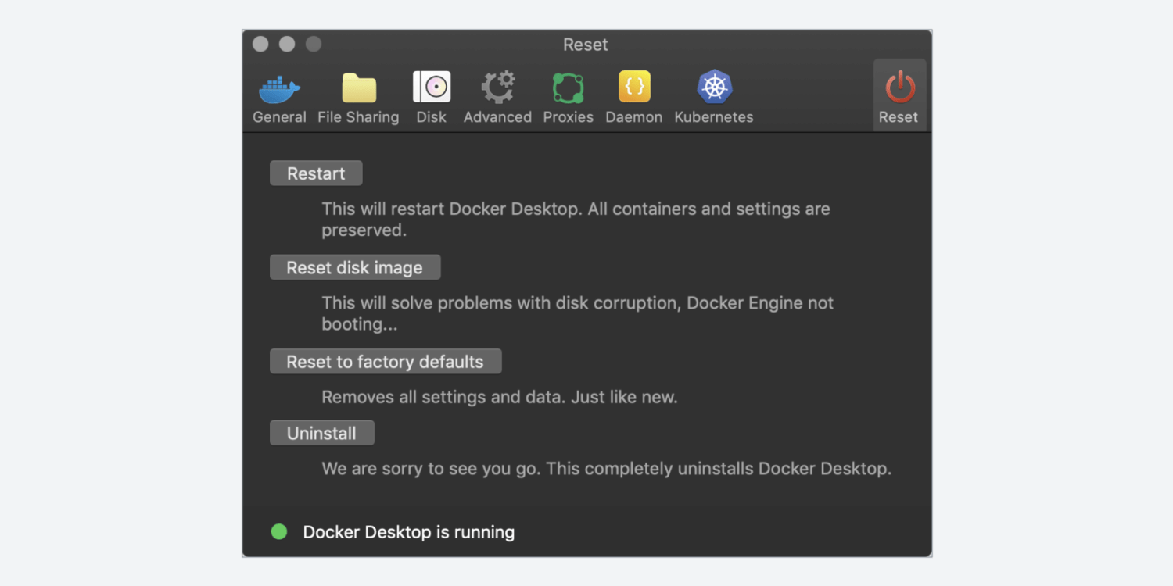Select the Reset power icon tab

coord(899,95)
